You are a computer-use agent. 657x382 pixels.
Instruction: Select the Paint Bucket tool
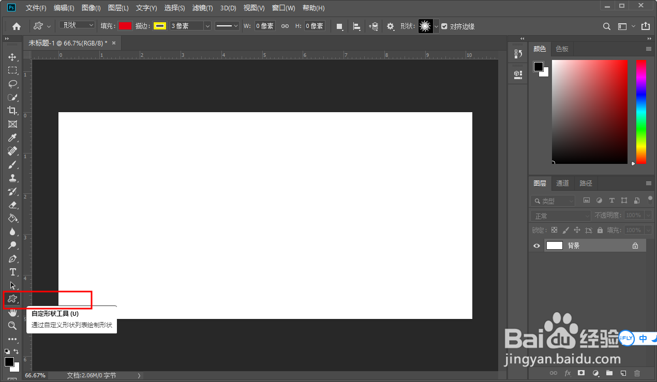pyautogui.click(x=12, y=218)
